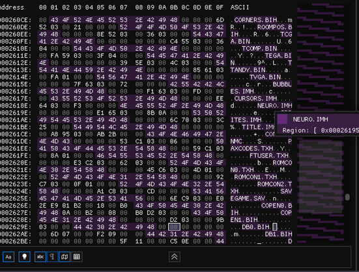Click ASCII text ROMCON1.TXH
Viewport: 359px width, 272px height.
[x=255, y=177]
